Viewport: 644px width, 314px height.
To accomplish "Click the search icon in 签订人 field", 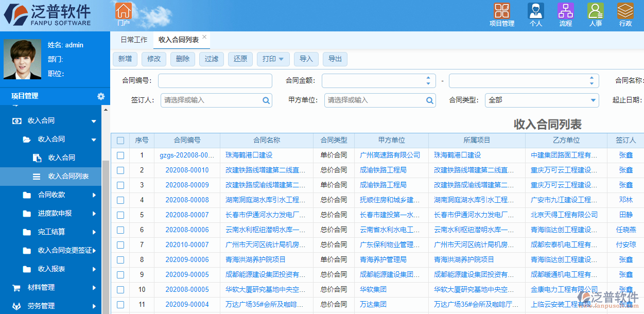I will point(266,100).
